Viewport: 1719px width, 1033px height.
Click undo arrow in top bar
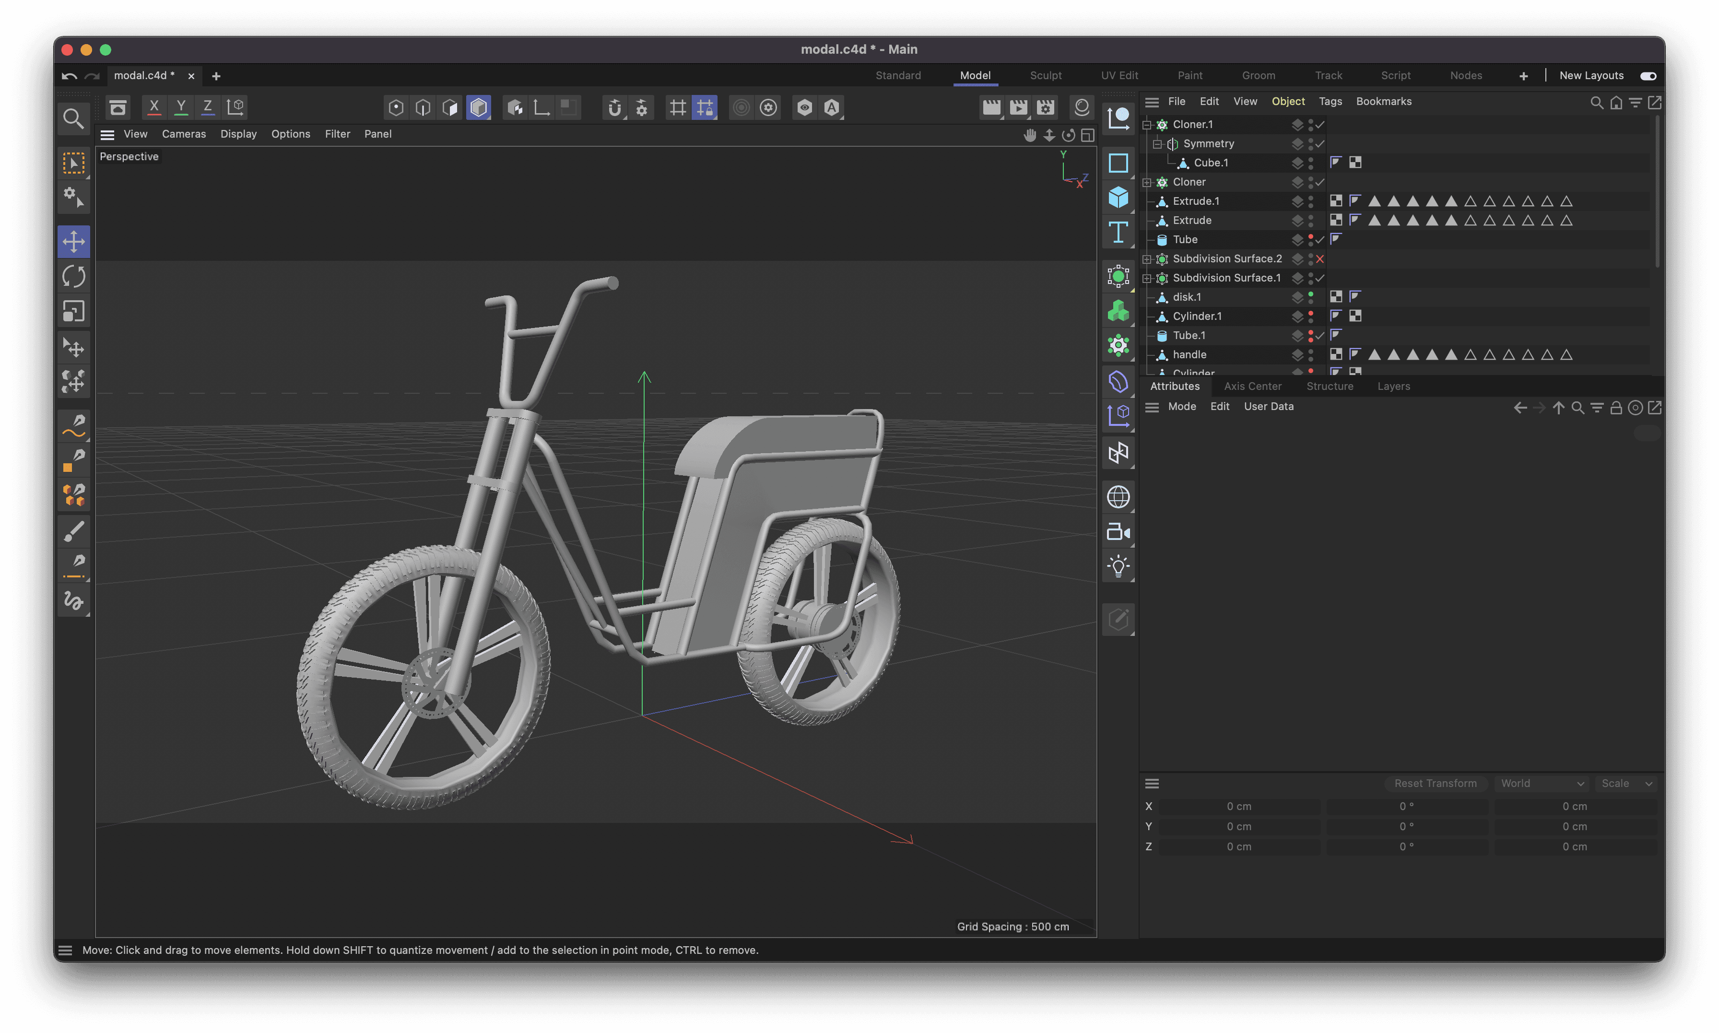69,76
